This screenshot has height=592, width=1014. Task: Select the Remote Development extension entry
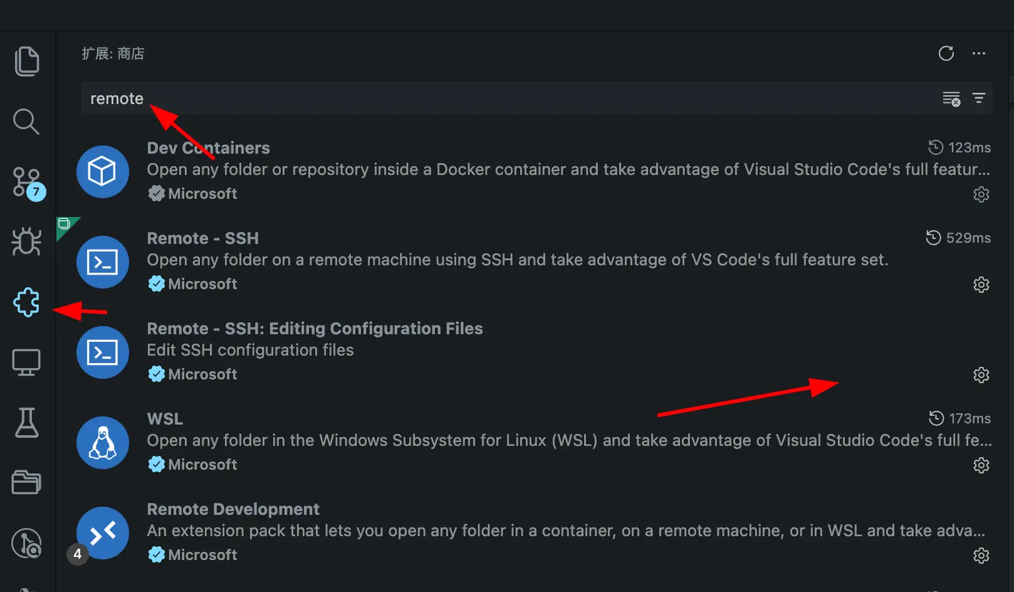tap(233, 509)
